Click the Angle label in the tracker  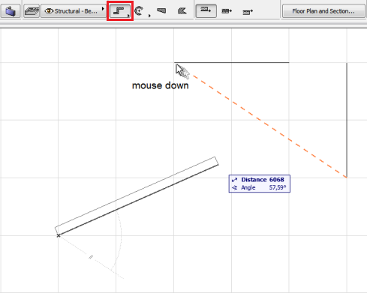(x=248, y=187)
